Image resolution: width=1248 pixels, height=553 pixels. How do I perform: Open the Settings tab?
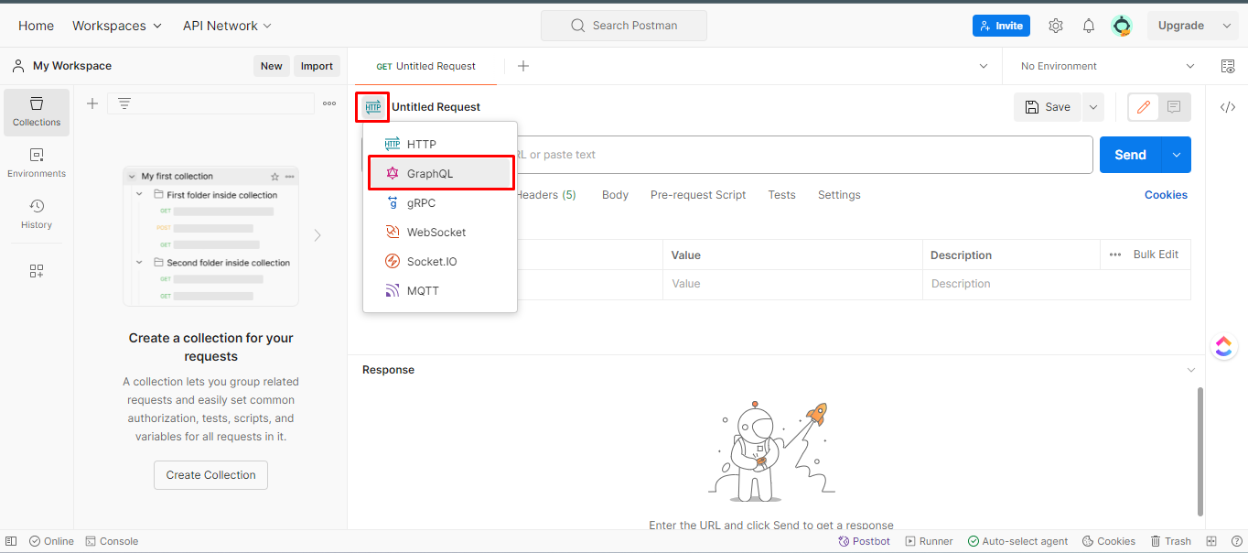(x=839, y=195)
